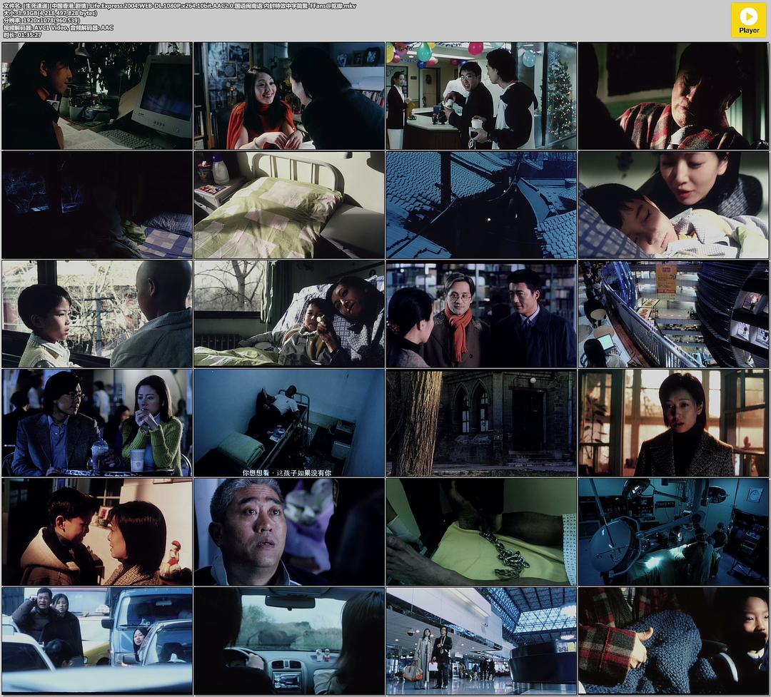Click the airport terminal thumbnail

pos(481,641)
